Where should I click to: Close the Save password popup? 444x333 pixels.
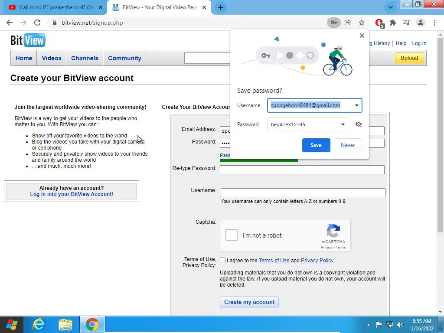362,36
